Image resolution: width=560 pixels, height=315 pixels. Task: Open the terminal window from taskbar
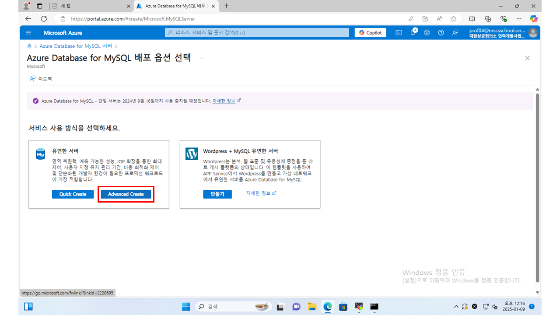[374, 306]
